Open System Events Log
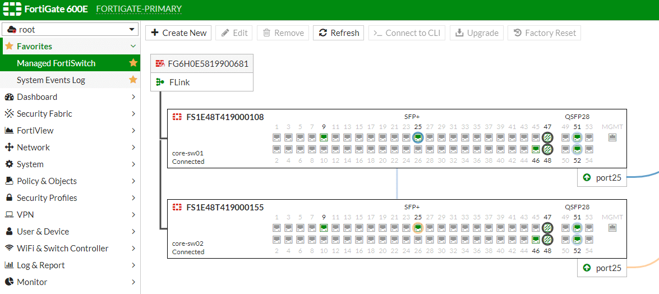The image size is (659, 294). point(51,80)
